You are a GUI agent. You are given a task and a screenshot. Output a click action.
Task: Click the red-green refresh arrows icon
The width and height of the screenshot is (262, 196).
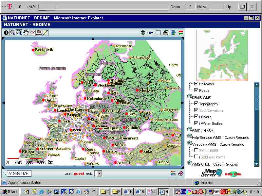coord(180,32)
